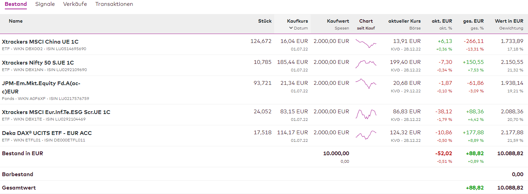Image resolution: width=528 pixels, height=194 pixels.
Task: Open the Deka DAX mini chart
Action: coord(366,135)
